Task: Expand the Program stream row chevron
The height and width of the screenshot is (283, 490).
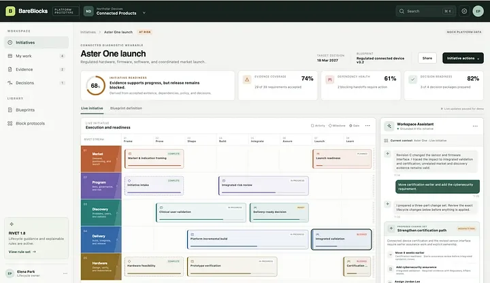Action: (117, 186)
